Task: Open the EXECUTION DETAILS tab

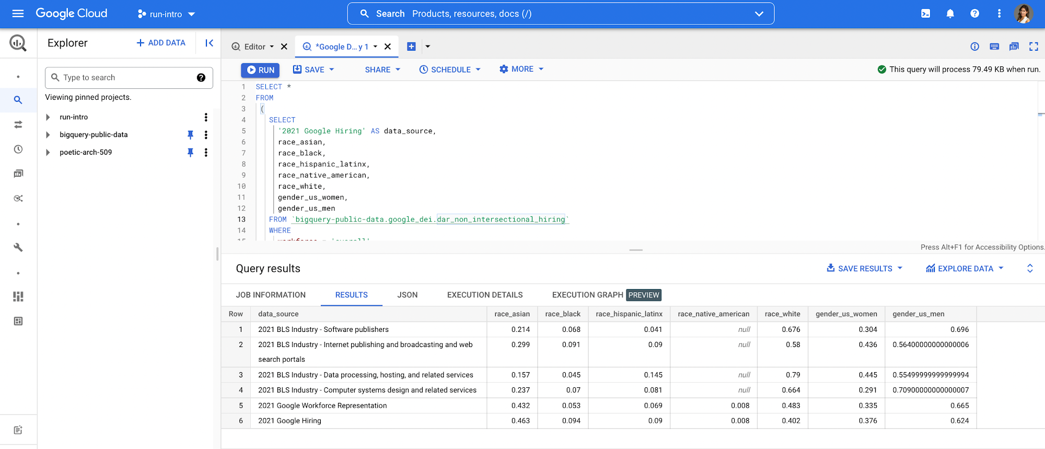Action: [485, 295]
